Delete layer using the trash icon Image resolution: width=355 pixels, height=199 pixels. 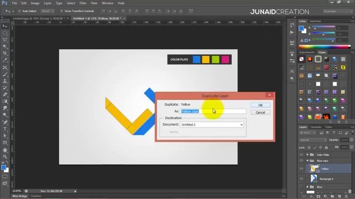(x=346, y=197)
